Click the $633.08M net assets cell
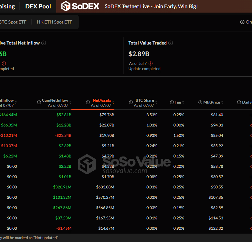 (x=105, y=187)
